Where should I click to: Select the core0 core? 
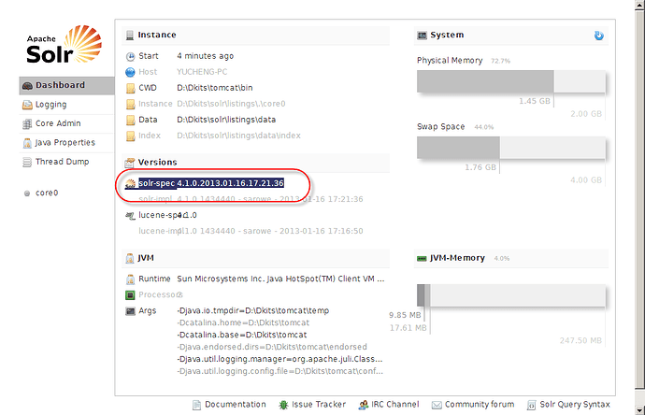point(47,193)
